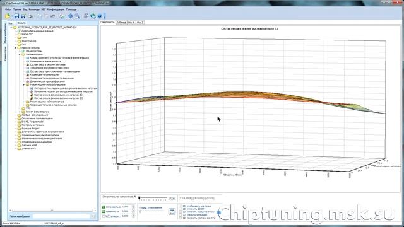The image size is (404, 227).
Task: Switch to the Ось X tab
Action: (131, 23)
